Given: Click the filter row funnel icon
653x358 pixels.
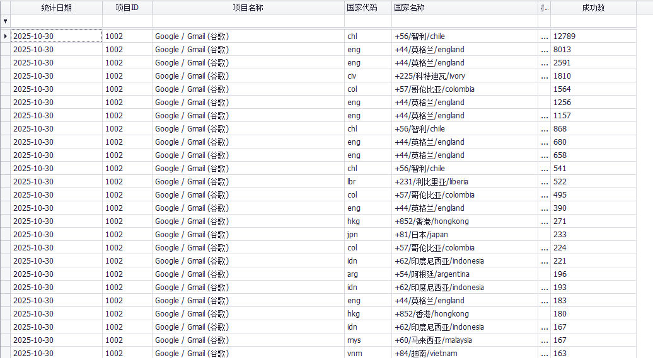Looking at the screenshot, I should (5, 21).
